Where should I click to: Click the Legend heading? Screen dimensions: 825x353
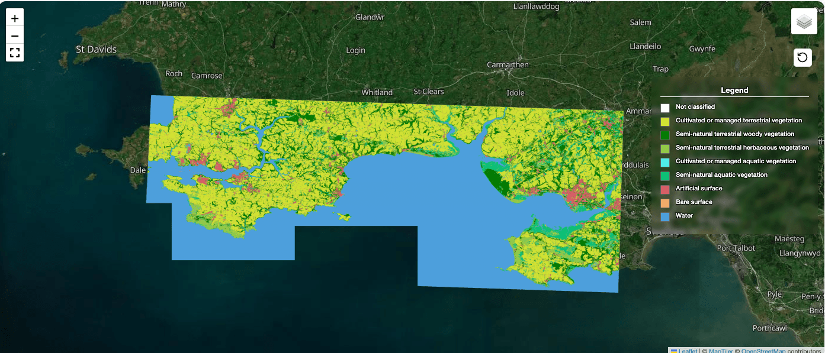[734, 90]
